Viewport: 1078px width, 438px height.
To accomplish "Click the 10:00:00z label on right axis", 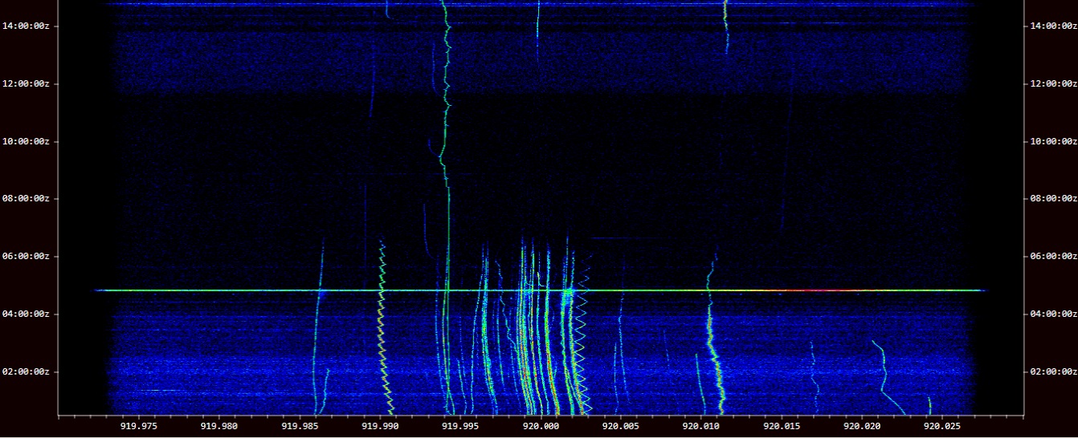I will click(x=1054, y=141).
